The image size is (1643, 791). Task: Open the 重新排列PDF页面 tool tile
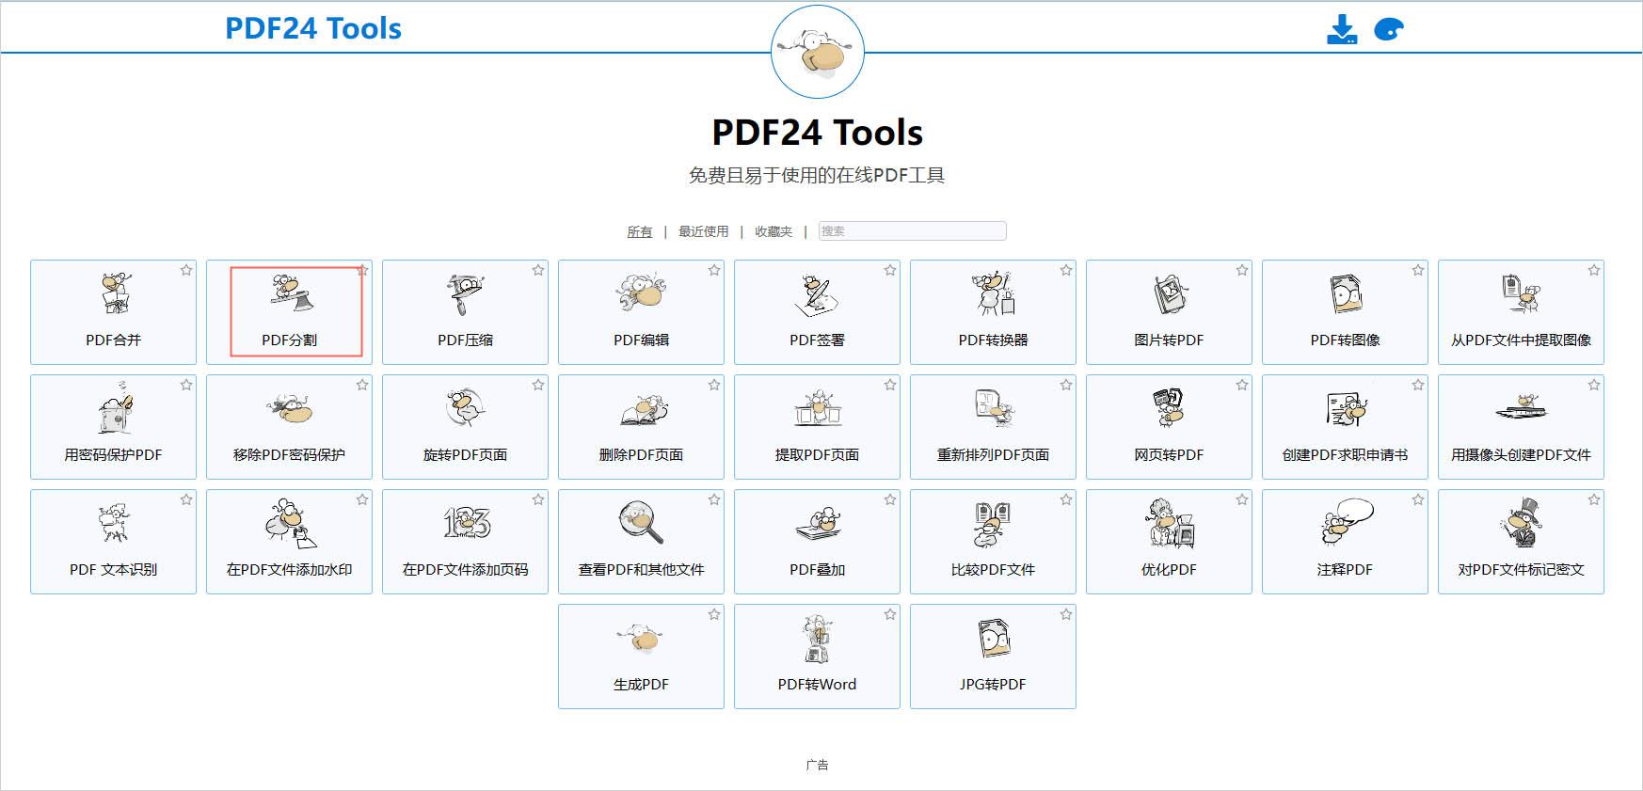click(993, 427)
